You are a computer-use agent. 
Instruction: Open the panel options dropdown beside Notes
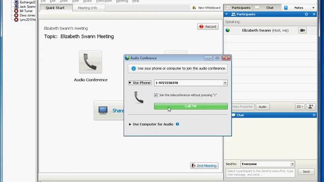(313, 8)
